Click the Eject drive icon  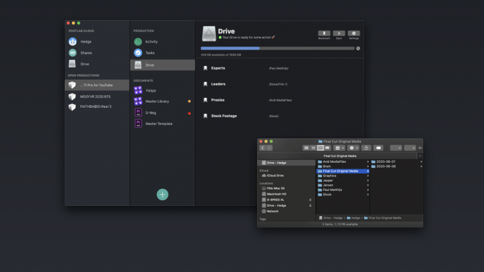339,34
